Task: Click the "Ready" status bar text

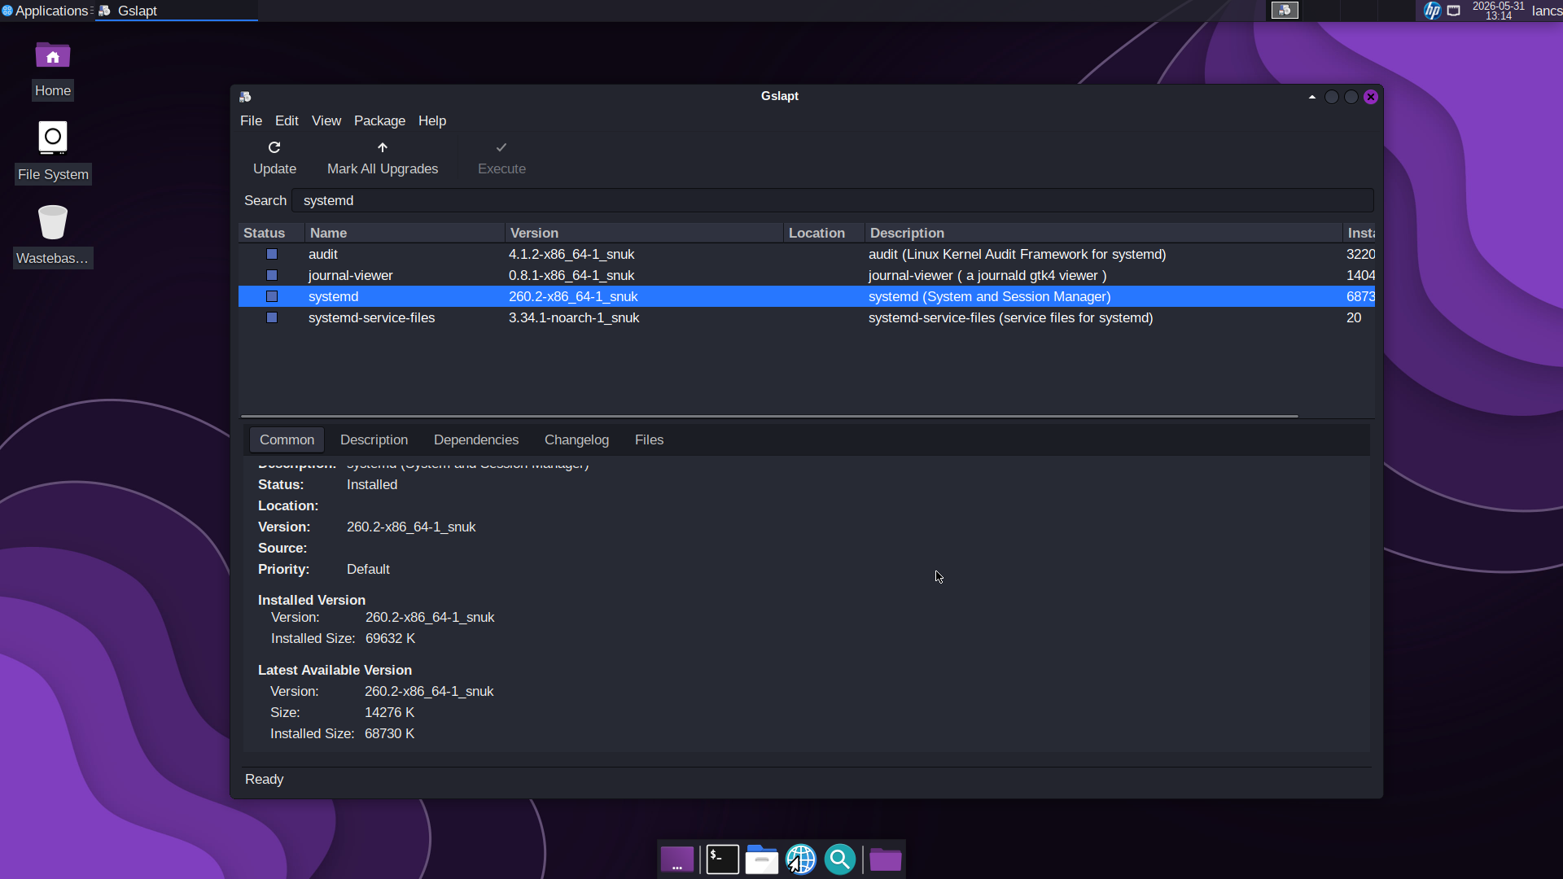Action: pos(264,779)
